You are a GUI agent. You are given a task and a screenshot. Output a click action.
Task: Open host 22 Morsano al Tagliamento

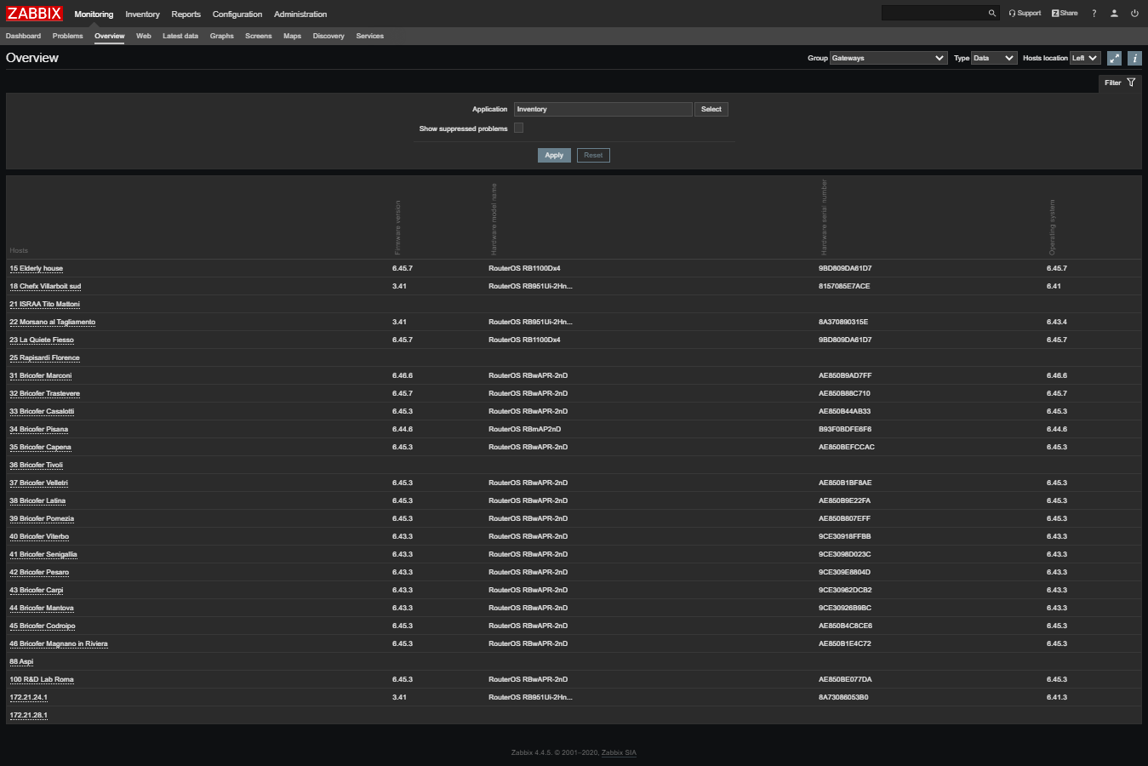tap(52, 322)
